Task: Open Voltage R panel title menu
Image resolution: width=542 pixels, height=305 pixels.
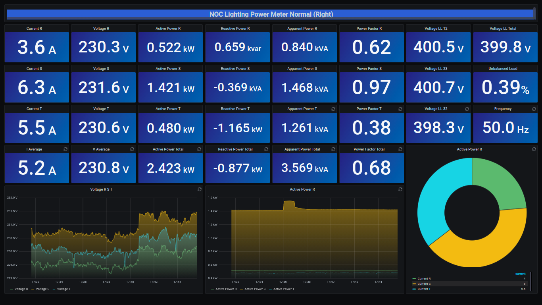Action: [x=101, y=29]
